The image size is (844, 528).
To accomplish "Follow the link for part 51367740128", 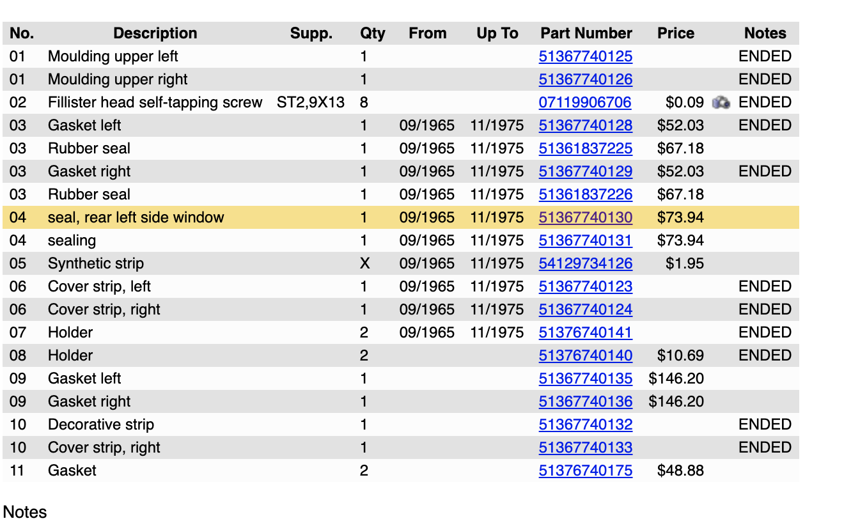I will pos(585,125).
